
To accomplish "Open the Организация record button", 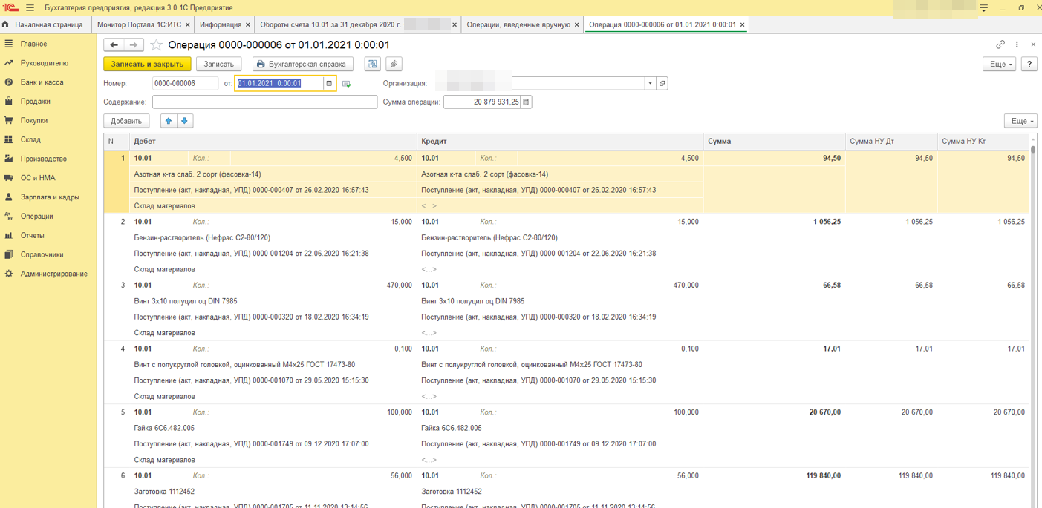I will (662, 84).
